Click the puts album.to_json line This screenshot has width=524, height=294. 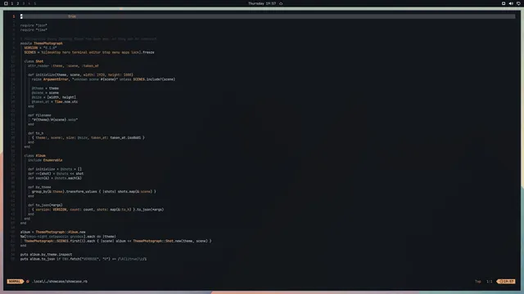[84, 259]
